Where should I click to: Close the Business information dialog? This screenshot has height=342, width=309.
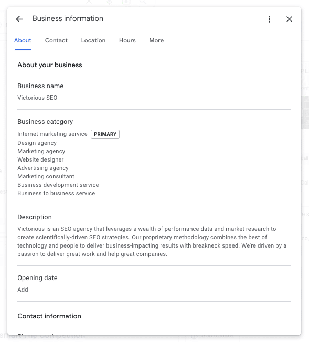tap(289, 19)
